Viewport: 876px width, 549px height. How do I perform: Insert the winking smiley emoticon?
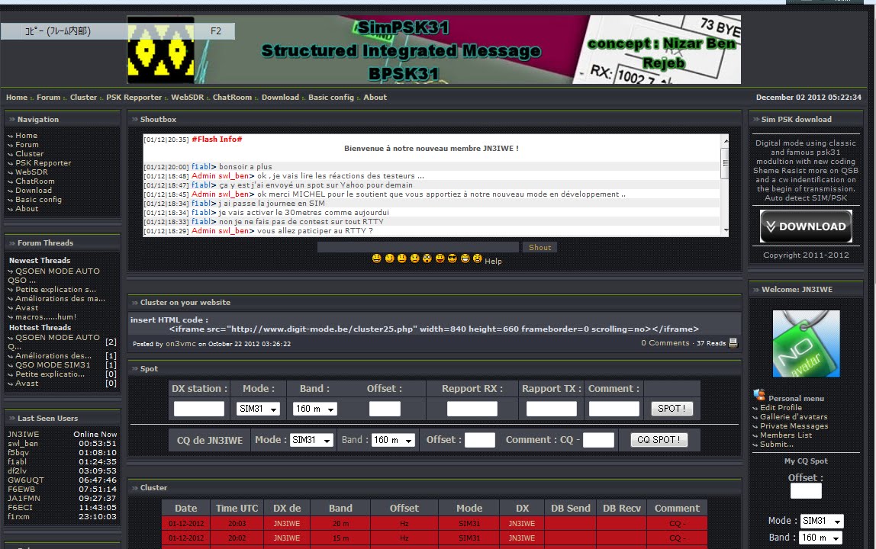389,258
